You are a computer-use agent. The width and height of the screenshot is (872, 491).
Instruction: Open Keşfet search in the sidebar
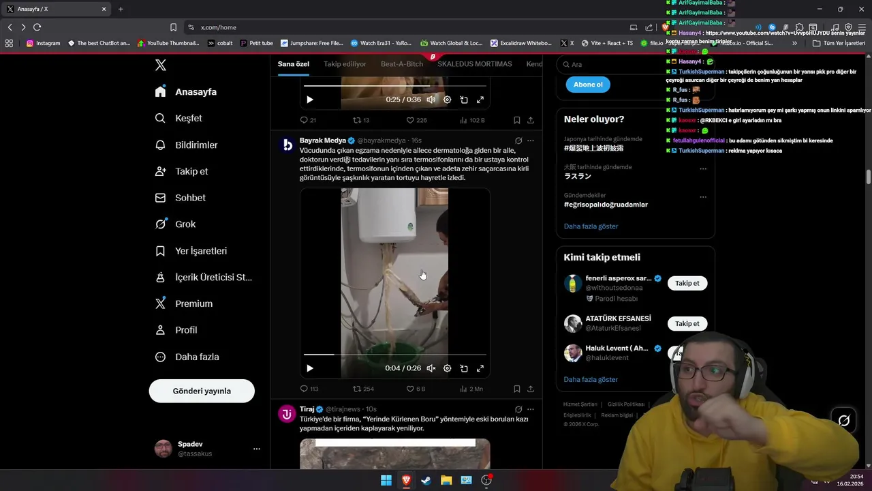pos(178,118)
